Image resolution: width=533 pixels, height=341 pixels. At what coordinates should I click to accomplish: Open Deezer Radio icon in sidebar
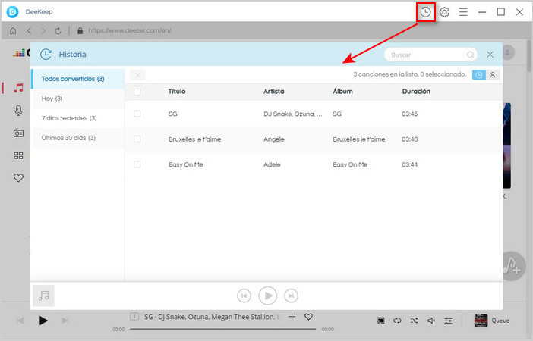(x=19, y=133)
